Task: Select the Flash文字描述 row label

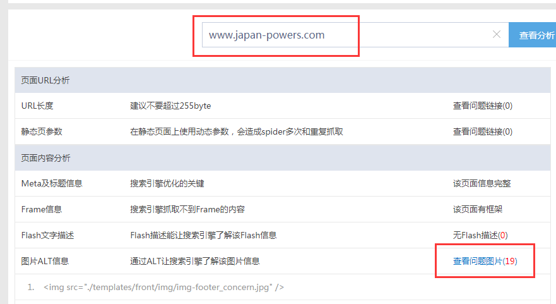Action: click(48, 235)
